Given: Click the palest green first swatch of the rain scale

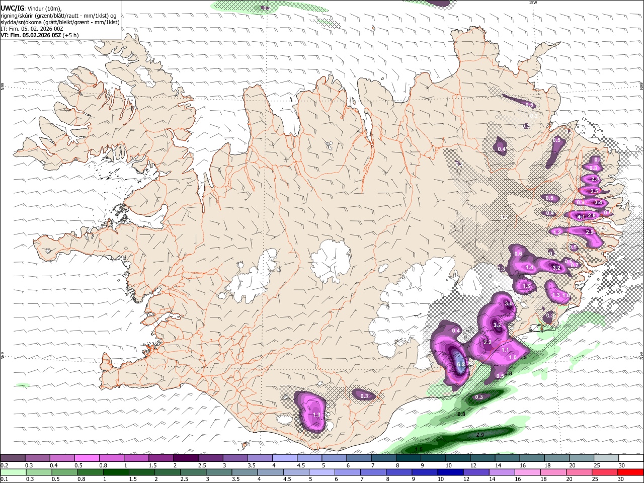Looking at the screenshot, I should (13, 472).
